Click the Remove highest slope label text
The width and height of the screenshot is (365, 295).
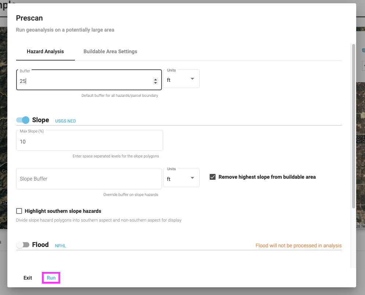click(267, 177)
